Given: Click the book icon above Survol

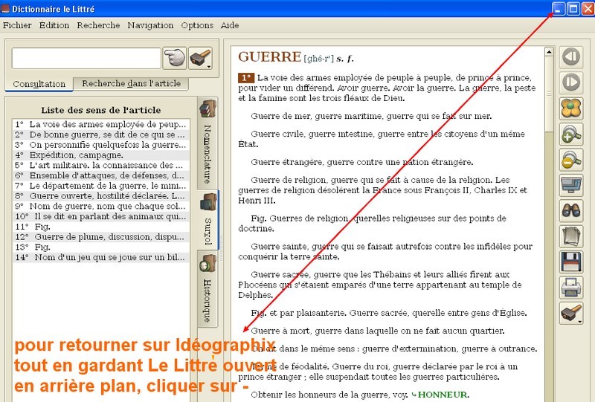Looking at the screenshot, I should pyautogui.click(x=208, y=202).
